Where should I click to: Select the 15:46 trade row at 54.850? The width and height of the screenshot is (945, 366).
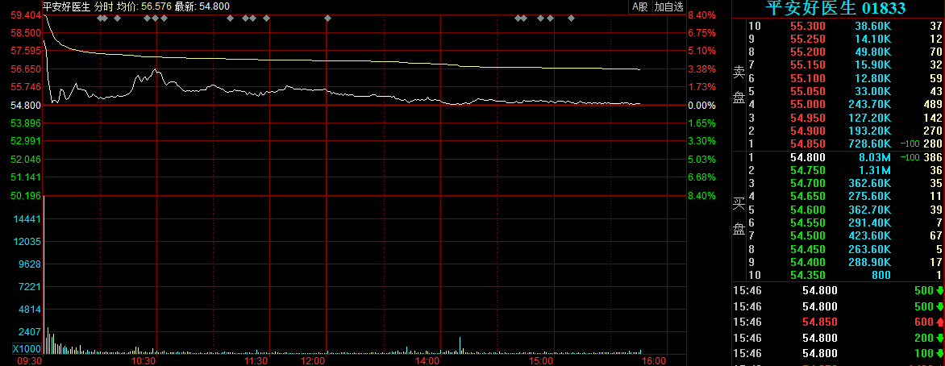[x=838, y=322]
